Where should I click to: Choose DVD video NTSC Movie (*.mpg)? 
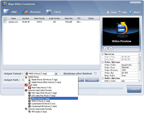tap(44, 93)
